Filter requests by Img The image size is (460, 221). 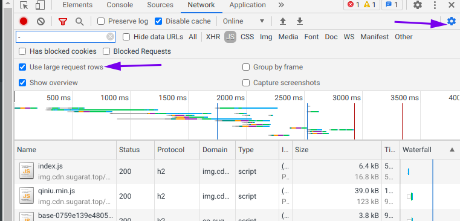pos(266,37)
